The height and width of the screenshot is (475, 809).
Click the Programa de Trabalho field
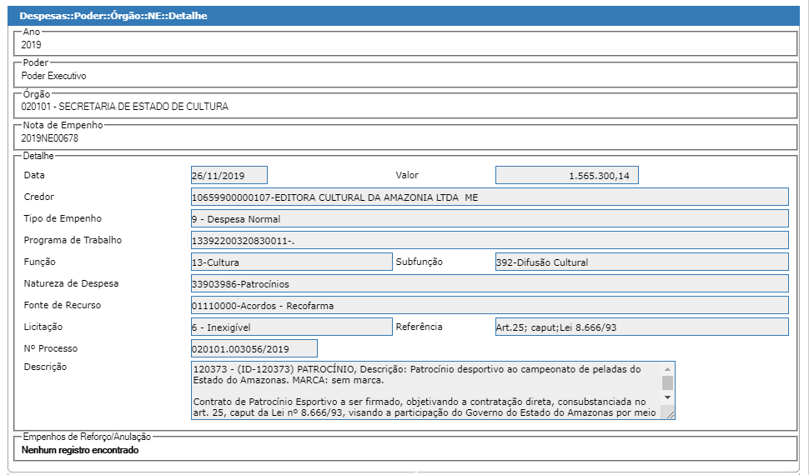(x=490, y=240)
